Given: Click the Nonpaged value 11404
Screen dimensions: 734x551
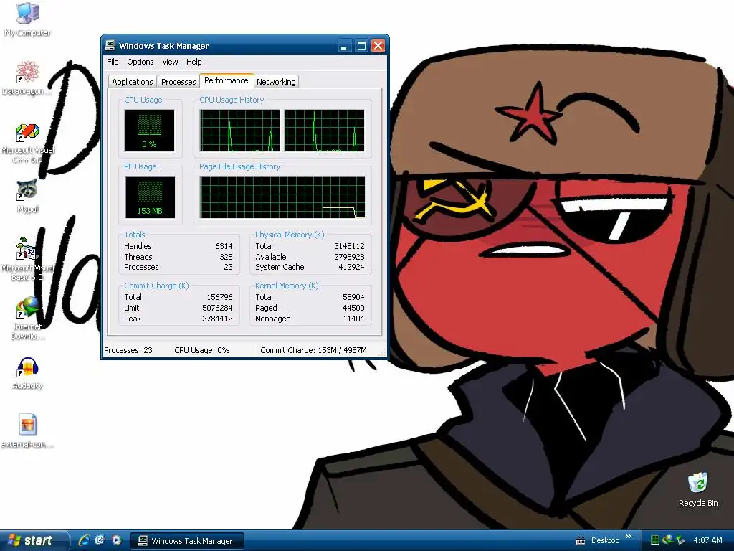Looking at the screenshot, I should [353, 319].
